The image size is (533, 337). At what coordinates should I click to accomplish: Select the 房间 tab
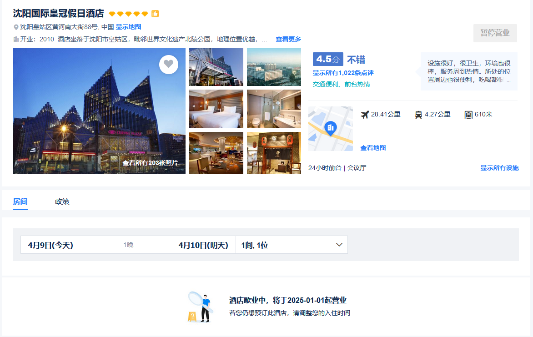click(x=20, y=201)
